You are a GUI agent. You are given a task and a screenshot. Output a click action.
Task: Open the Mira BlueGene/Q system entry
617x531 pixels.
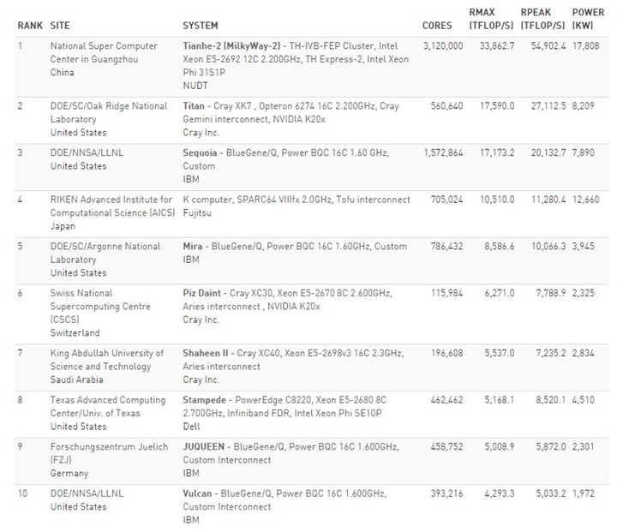pos(193,247)
